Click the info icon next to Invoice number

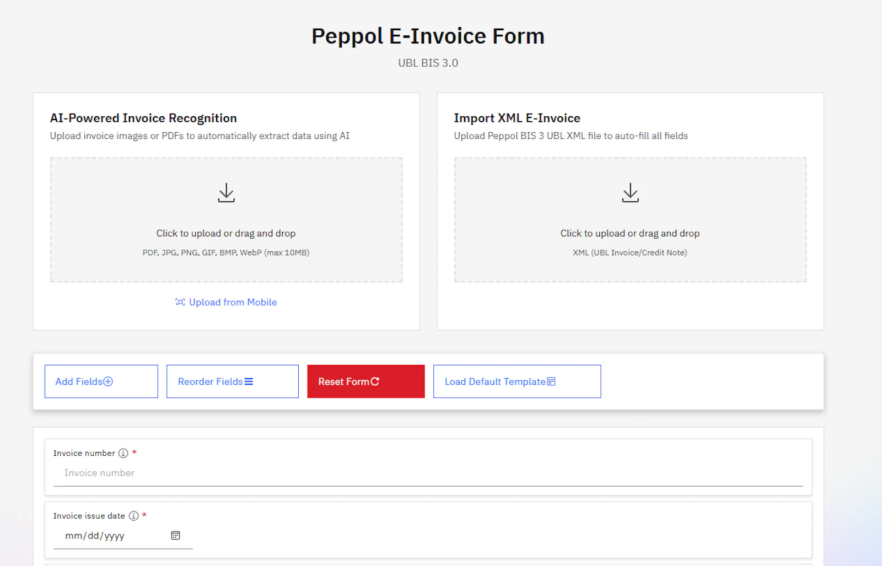tap(123, 453)
